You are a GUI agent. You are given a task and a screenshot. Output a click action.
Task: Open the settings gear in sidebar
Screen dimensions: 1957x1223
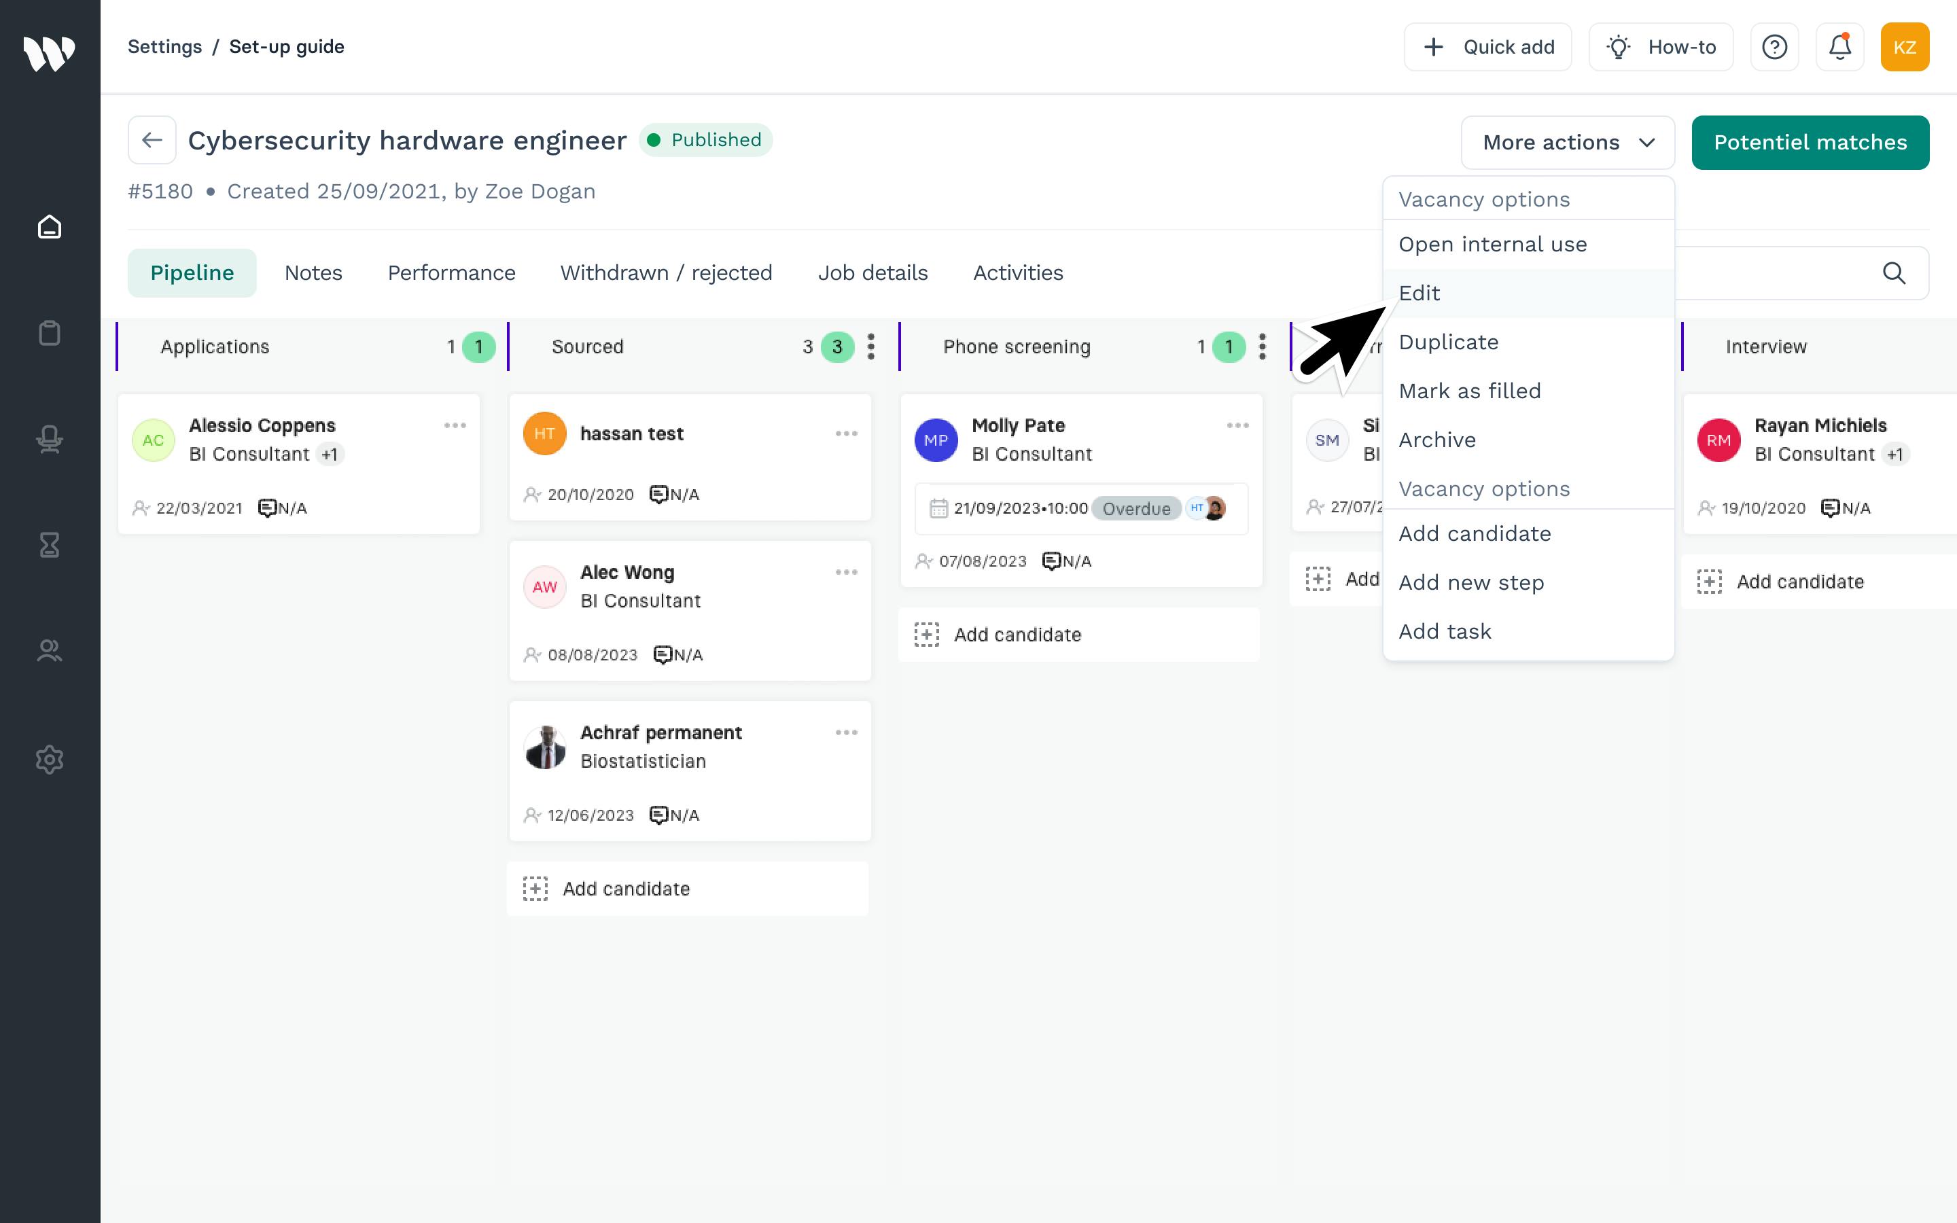pyautogui.click(x=50, y=759)
